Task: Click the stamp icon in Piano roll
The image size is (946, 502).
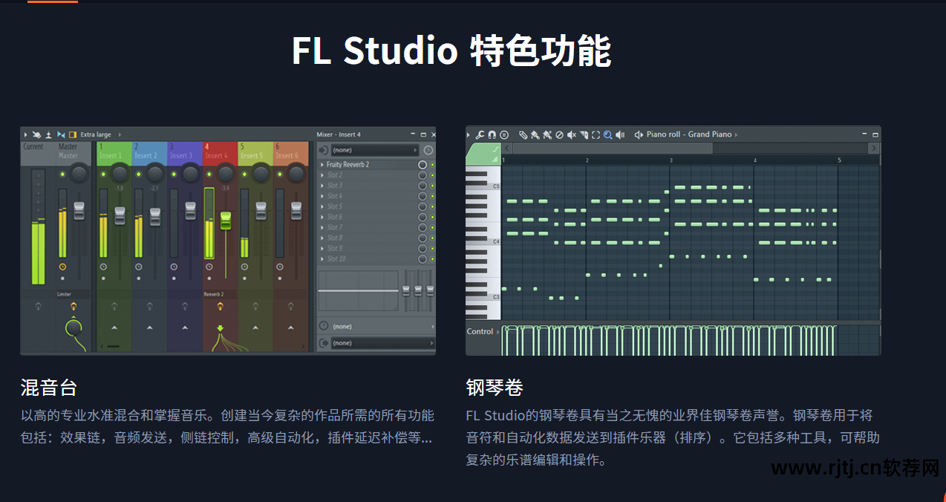Action: (504, 134)
